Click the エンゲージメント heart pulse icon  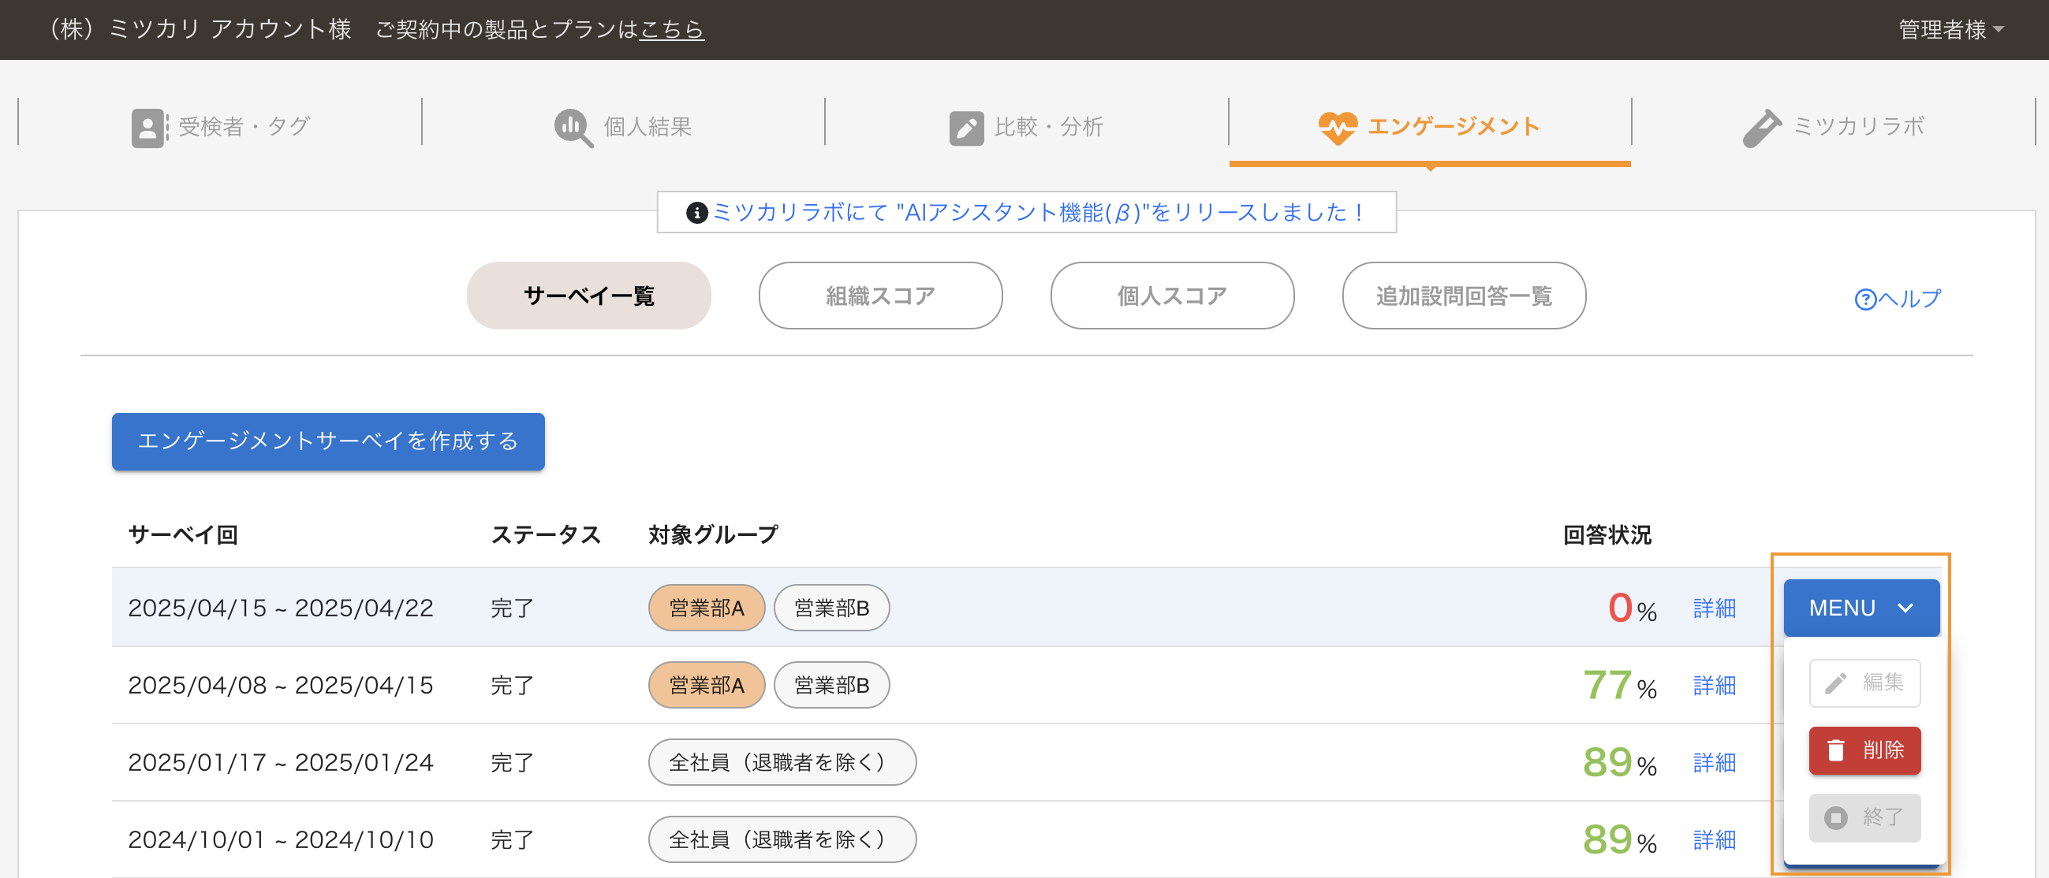(1337, 127)
